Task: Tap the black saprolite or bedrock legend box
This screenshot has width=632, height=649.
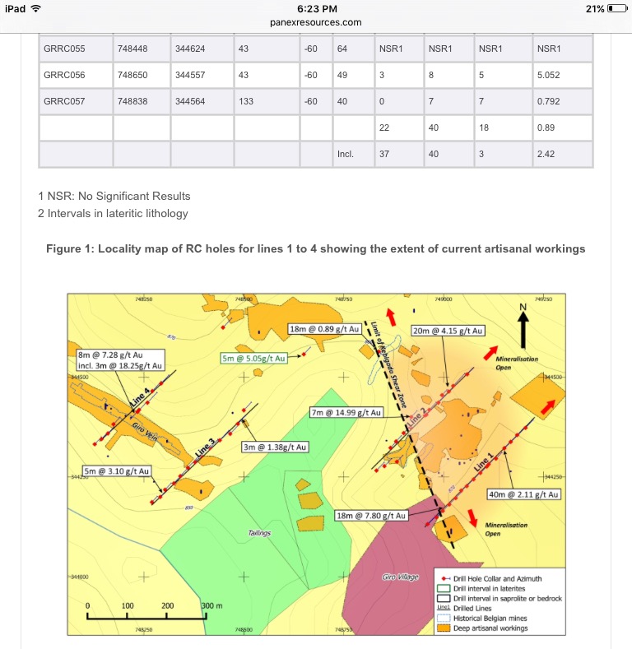Action: 444,599
